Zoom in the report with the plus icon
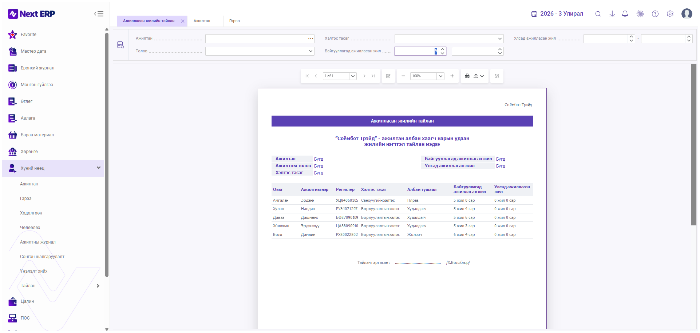The height and width of the screenshot is (333, 700). [452, 76]
